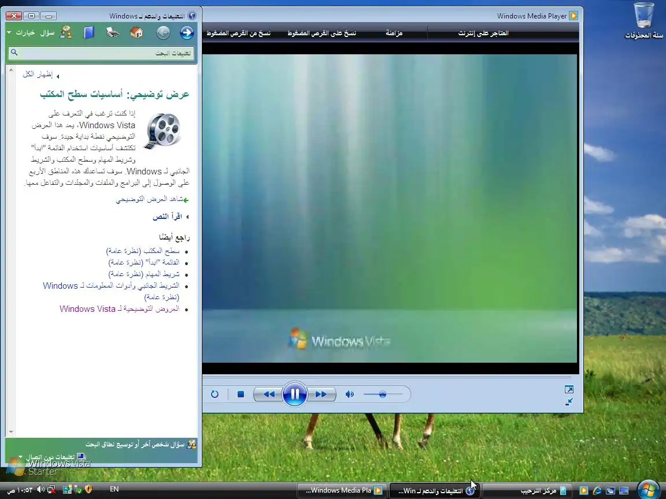Open 'المتاجر على إنترنت' tab in Media Player
Viewport: 666px width, 499px height.
tap(483, 33)
